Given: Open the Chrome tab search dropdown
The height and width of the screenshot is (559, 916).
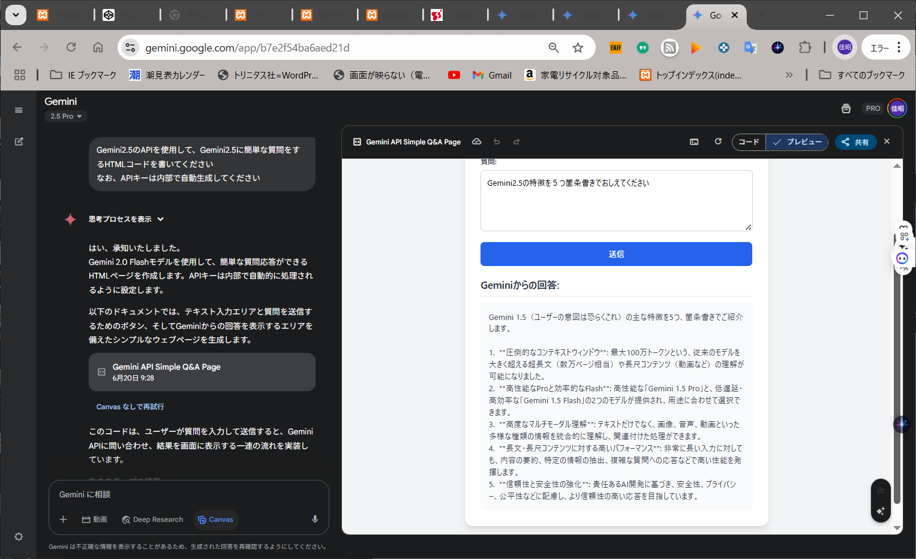Looking at the screenshot, I should tap(16, 15).
